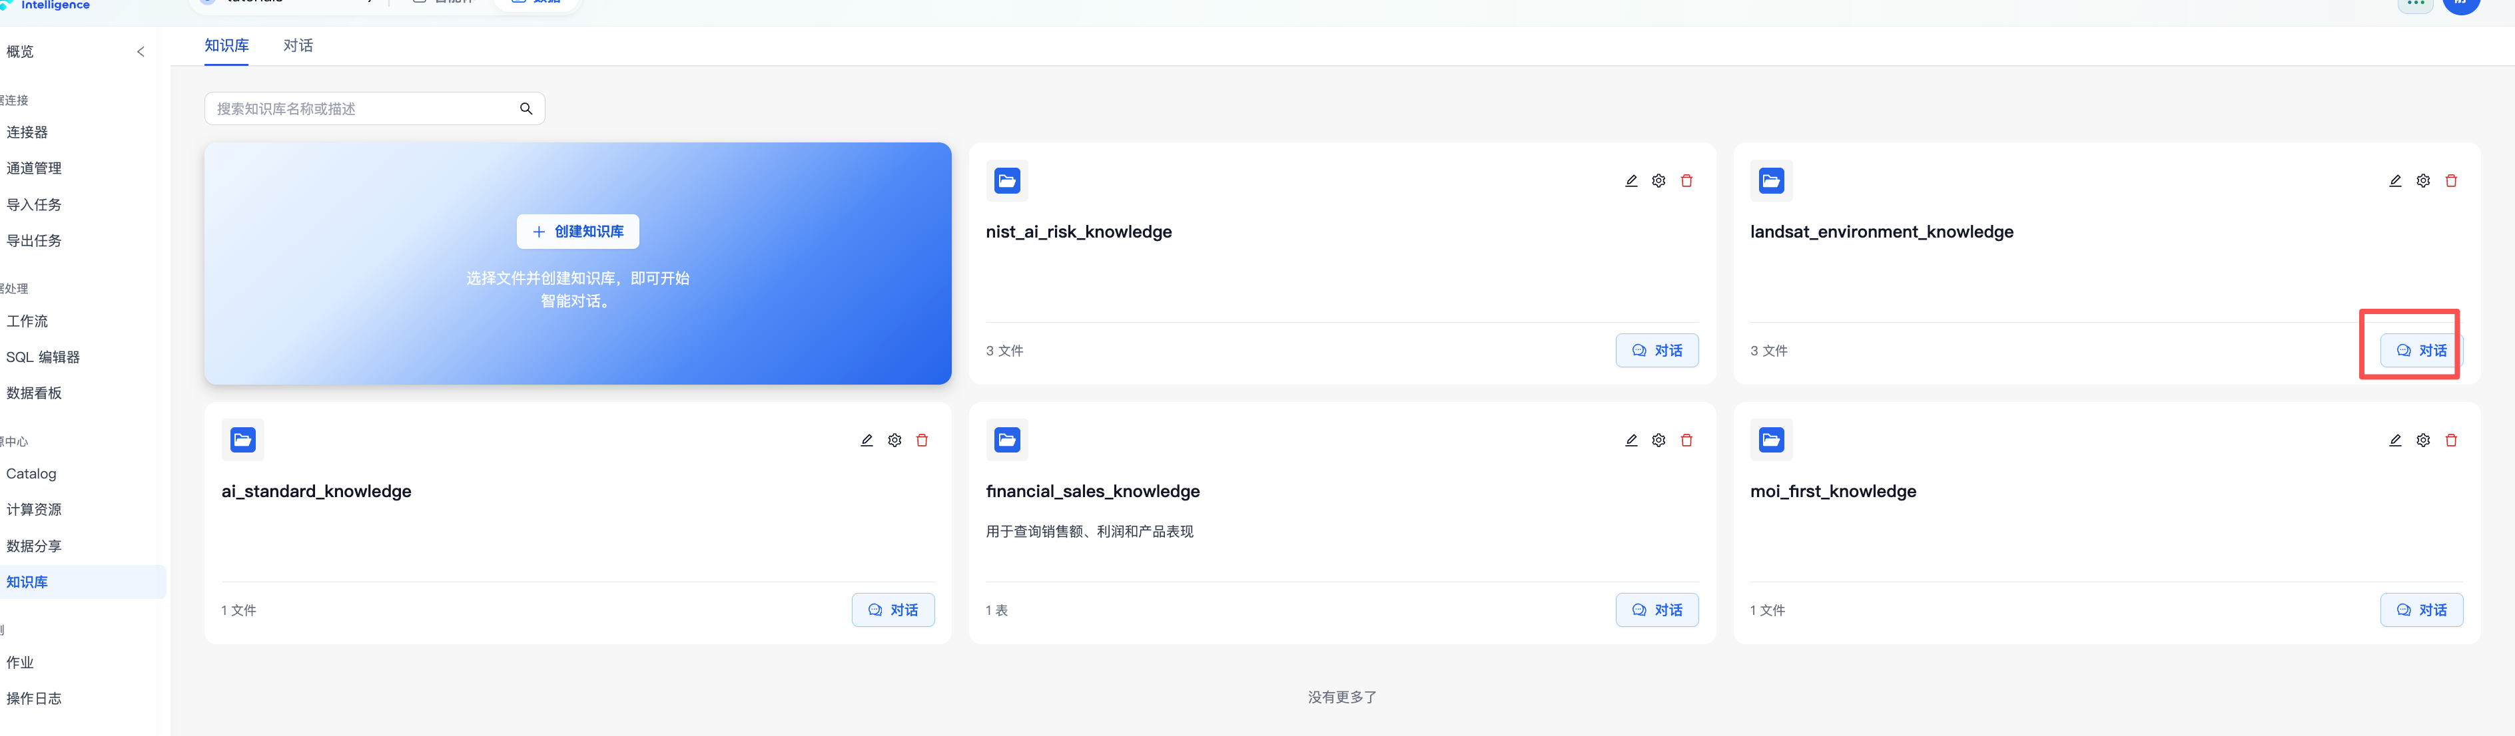
Task: Delete nist_ai_risk_knowledge via the trash icon
Action: [1686, 181]
